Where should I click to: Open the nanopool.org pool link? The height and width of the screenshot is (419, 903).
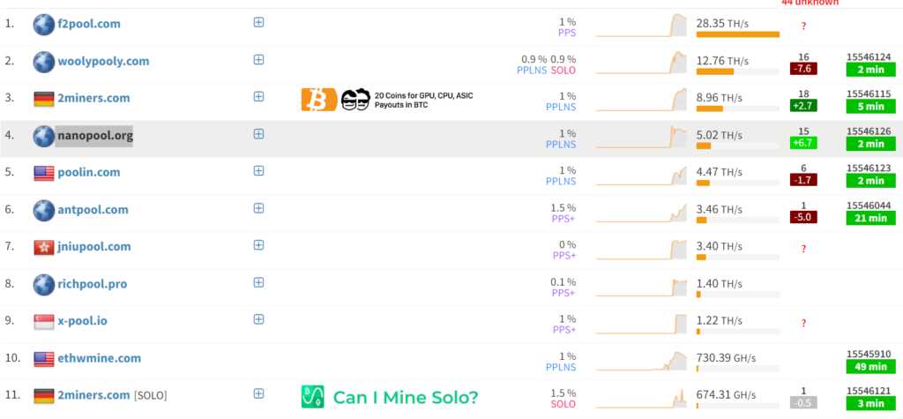[x=94, y=136]
